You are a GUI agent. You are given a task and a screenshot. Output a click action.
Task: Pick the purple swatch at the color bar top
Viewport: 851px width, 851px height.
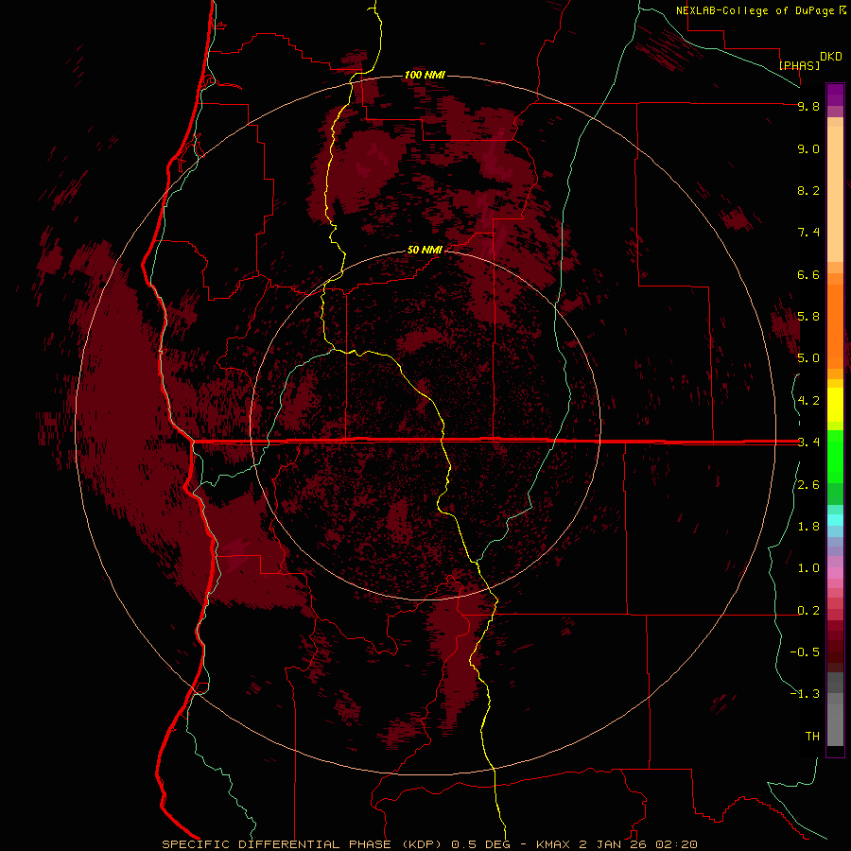click(x=835, y=95)
